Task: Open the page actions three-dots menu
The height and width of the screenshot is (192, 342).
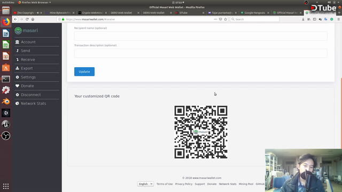Action: 215,19
